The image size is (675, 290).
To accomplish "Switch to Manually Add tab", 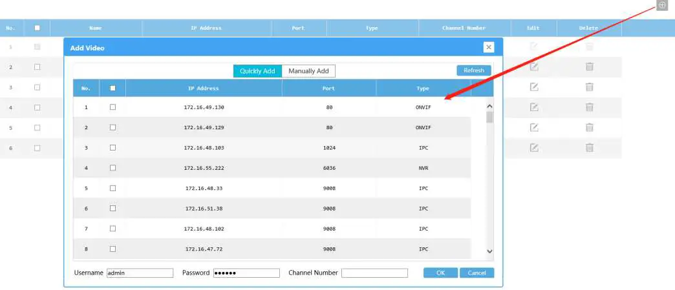I will tap(308, 71).
